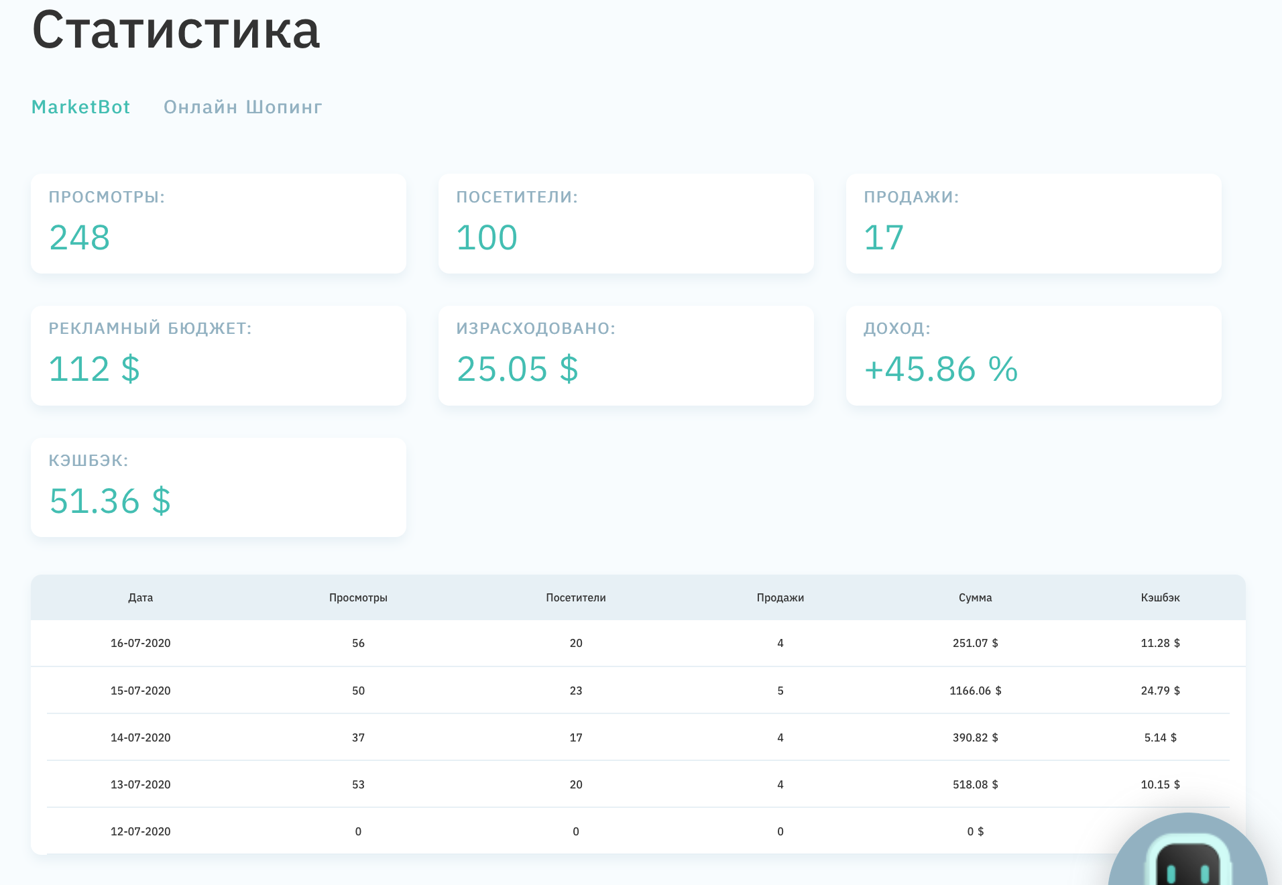The width and height of the screenshot is (1282, 885).
Task: Select the Продажи stat card
Action: pyautogui.click(x=1033, y=223)
